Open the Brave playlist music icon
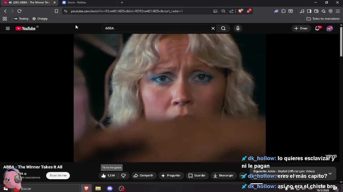The image size is (343, 192). [302, 11]
